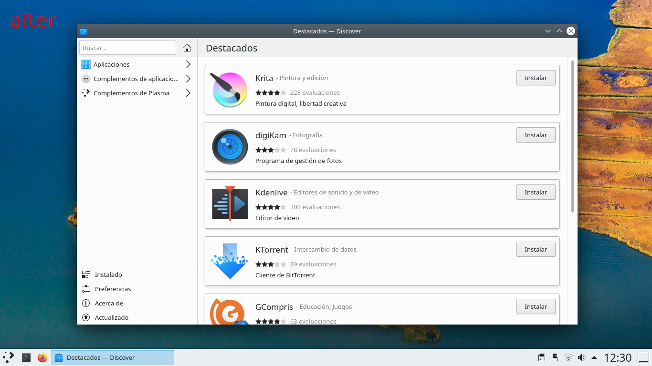The width and height of the screenshot is (652, 366).
Task: Click '- Fotografía' category text
Action: [x=305, y=135]
